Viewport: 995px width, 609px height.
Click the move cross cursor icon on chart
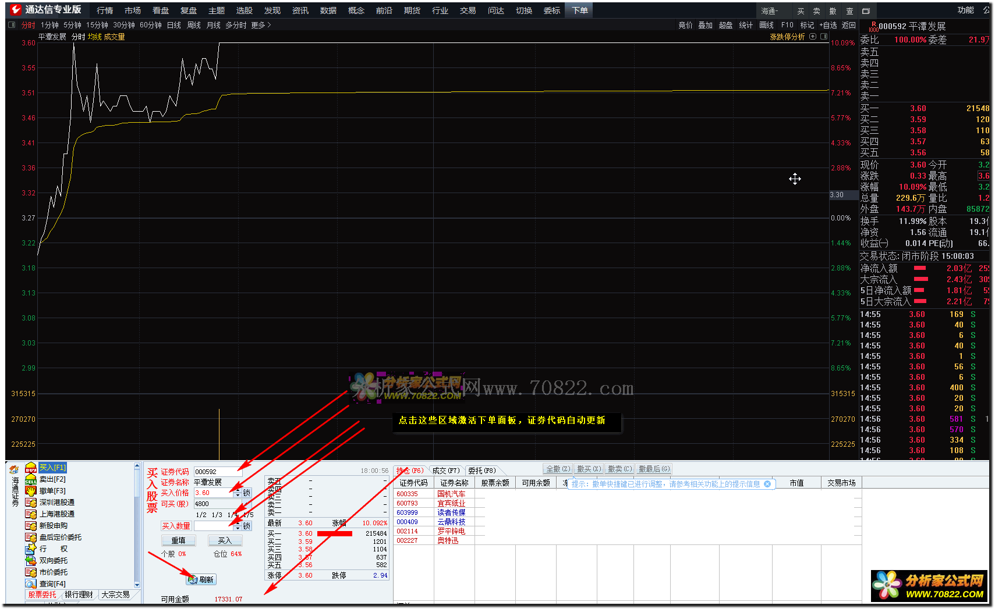point(795,179)
